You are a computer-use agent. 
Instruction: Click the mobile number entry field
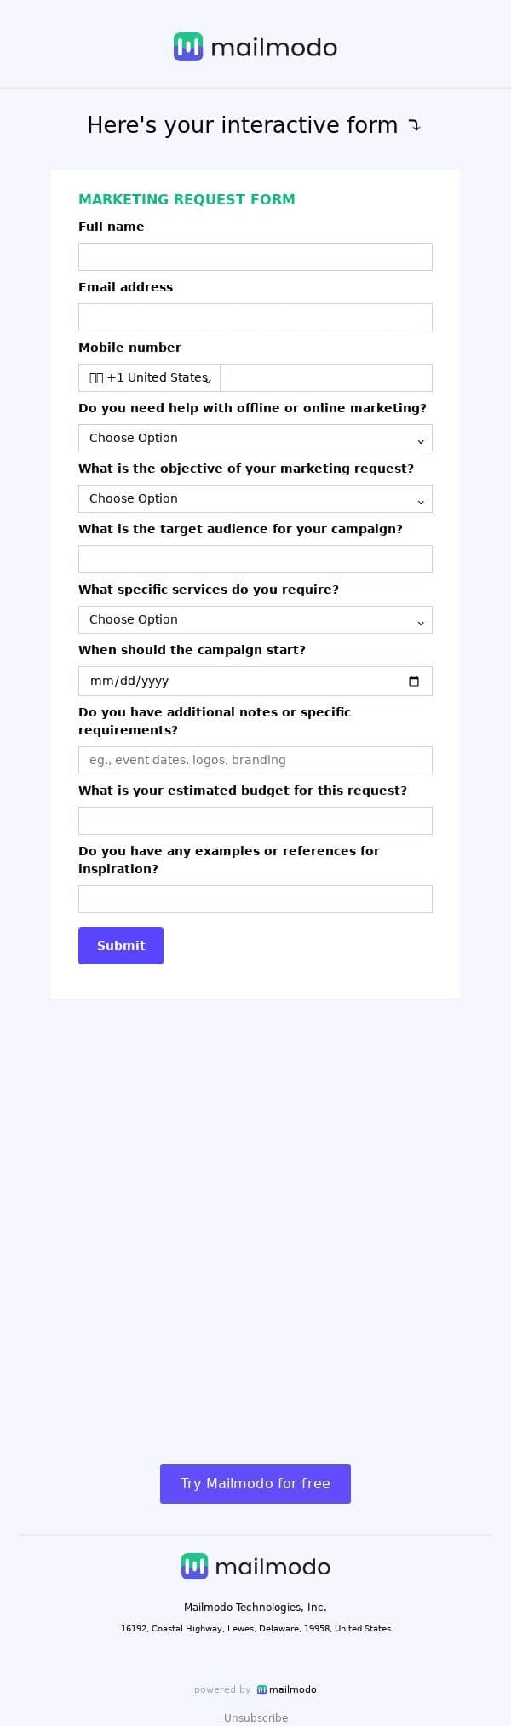(x=325, y=377)
